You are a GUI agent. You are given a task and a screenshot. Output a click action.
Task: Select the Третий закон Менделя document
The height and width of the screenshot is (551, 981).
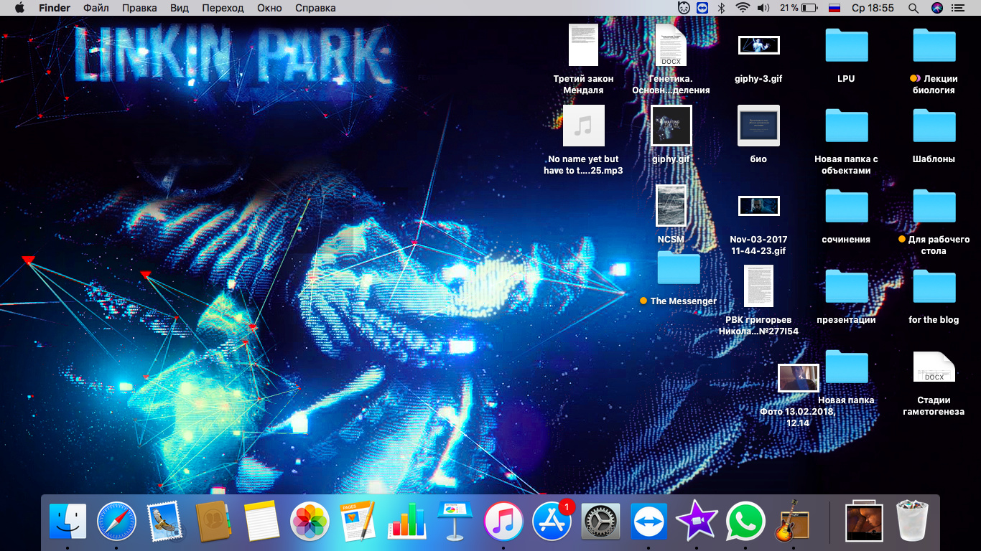[x=583, y=44]
